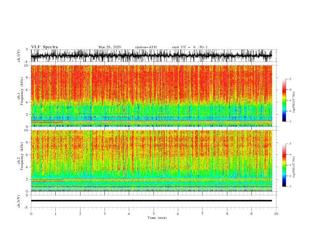Click time axis tick label '5'

pyautogui.click(x=154, y=214)
